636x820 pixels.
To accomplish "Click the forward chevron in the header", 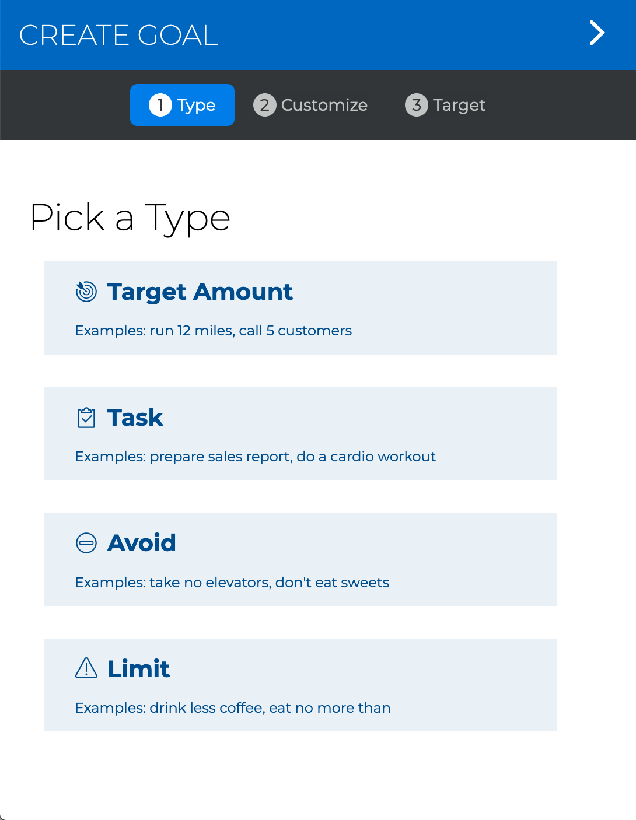I will pos(596,34).
